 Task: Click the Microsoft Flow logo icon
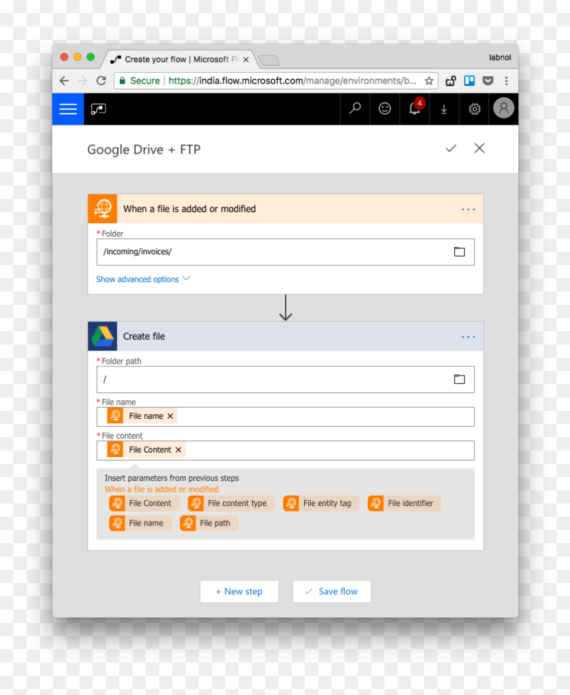point(98,109)
